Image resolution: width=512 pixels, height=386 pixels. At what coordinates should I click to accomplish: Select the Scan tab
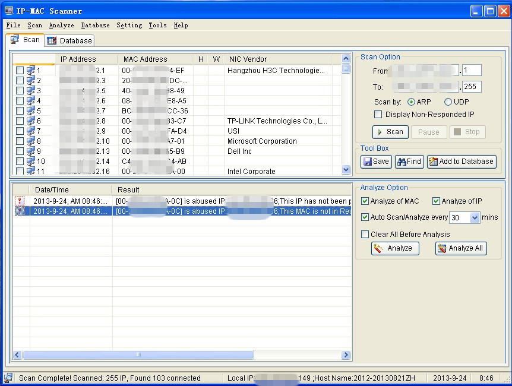point(25,40)
